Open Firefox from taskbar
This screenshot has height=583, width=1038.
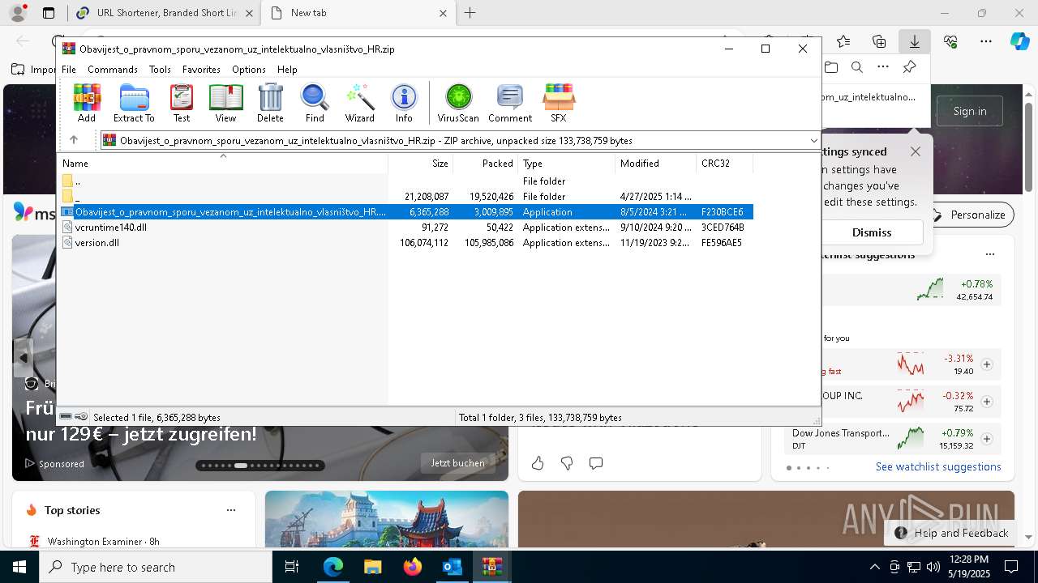click(x=413, y=567)
